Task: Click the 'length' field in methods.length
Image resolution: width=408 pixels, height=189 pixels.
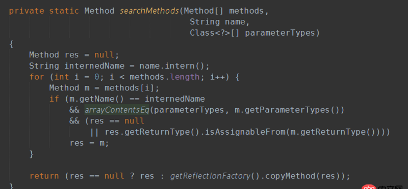Action: [x=185, y=77]
